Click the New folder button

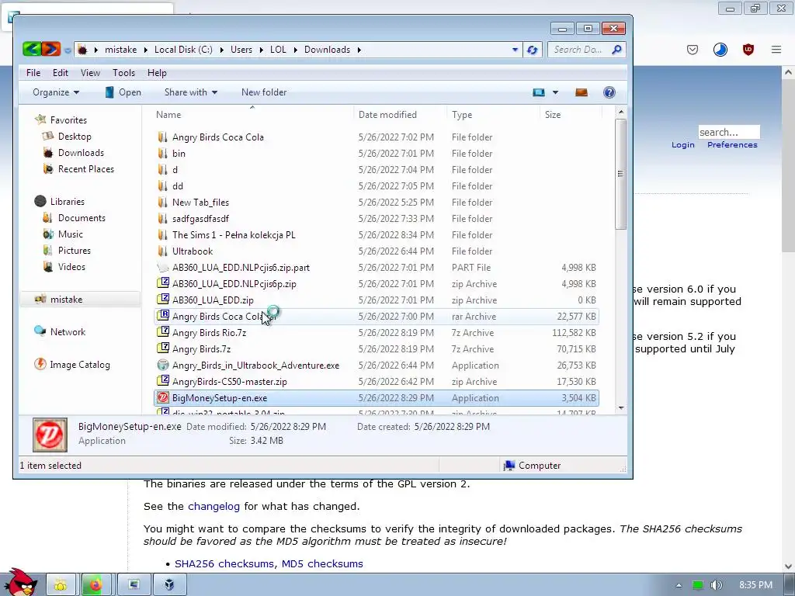[264, 92]
